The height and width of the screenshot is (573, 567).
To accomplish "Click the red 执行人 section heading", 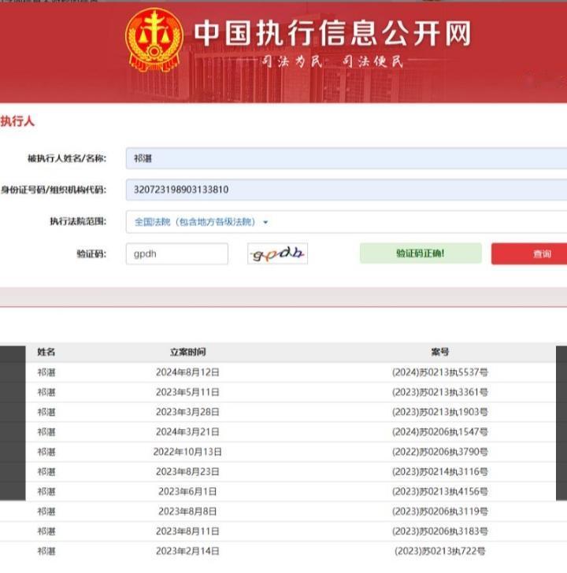I will [17, 121].
